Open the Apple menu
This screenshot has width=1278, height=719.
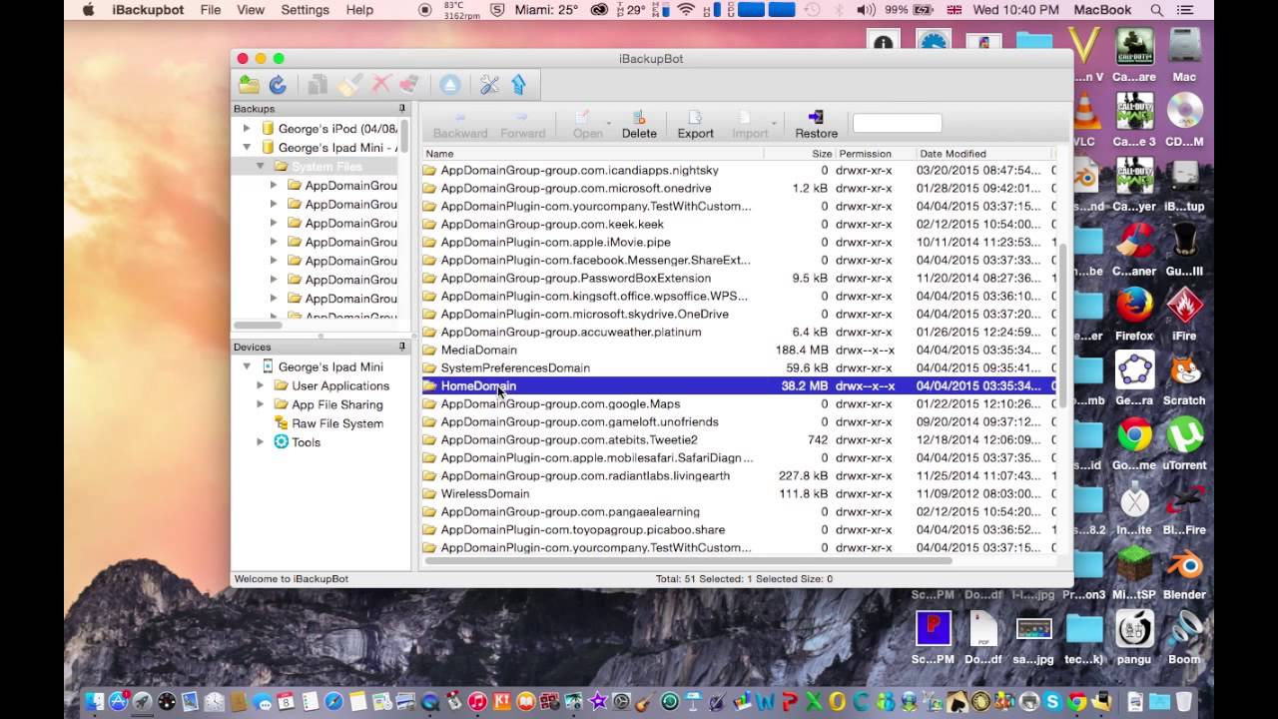[88, 10]
